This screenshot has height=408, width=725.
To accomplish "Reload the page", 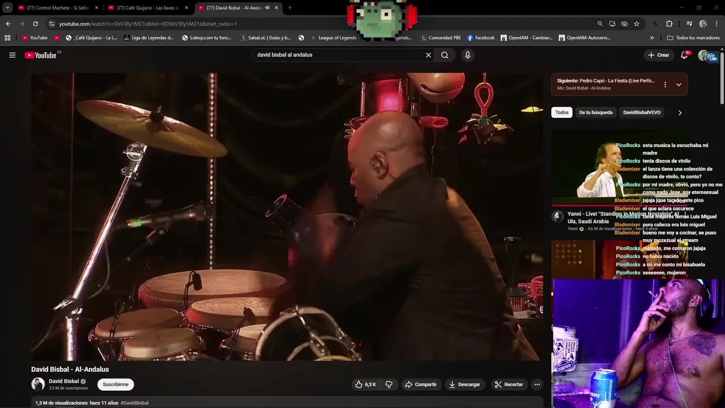I will (35, 24).
